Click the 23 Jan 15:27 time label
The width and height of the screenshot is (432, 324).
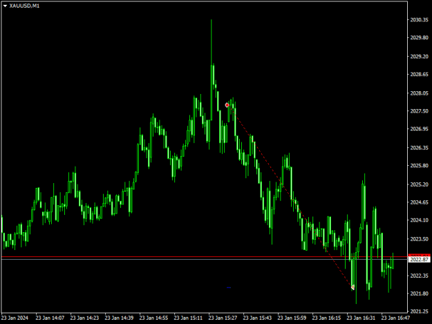[223, 318]
